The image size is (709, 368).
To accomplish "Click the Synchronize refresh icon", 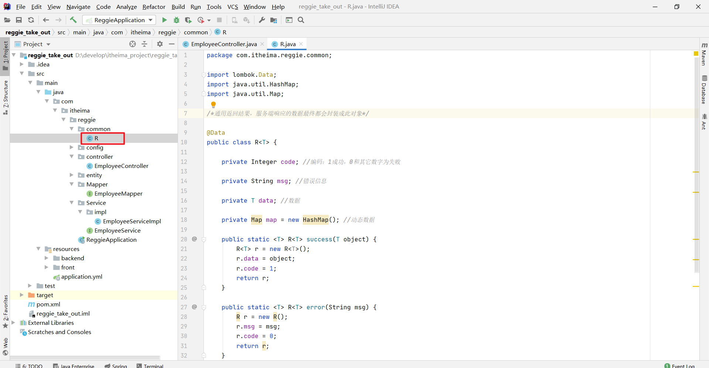I will click(x=31, y=20).
